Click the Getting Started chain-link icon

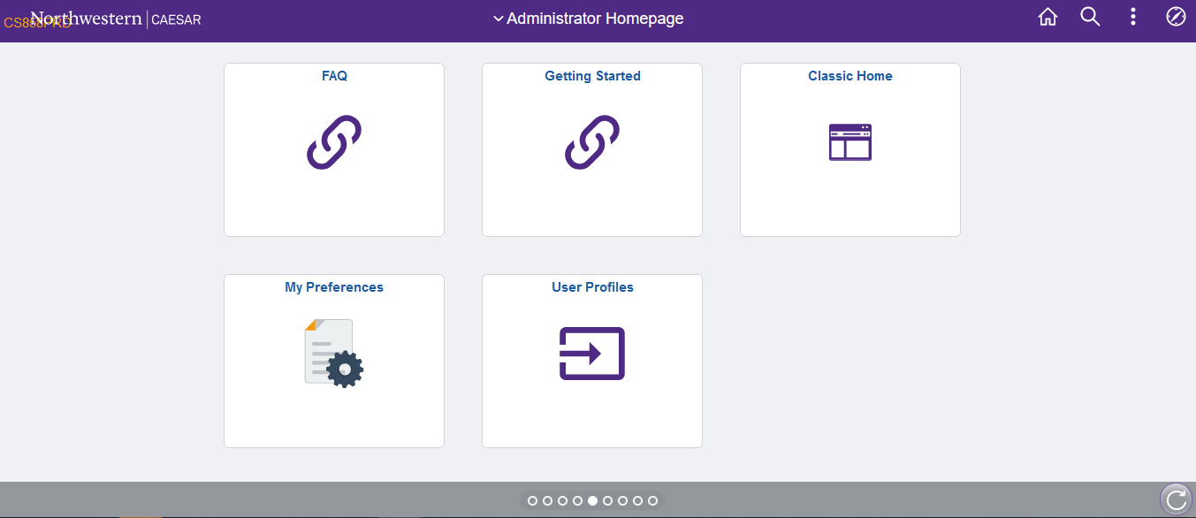click(x=592, y=141)
